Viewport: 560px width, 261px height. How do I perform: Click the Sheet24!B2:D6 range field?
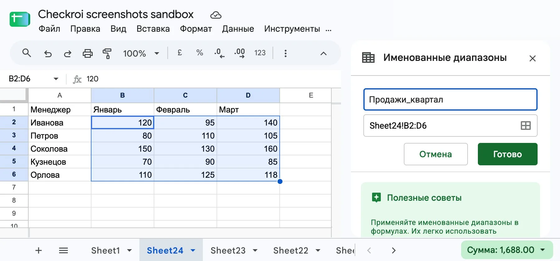(x=450, y=126)
